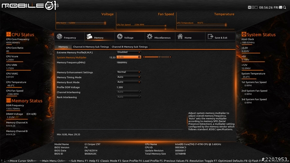Open the Miscellaneous main menu tab
This screenshot has width=290, height=163.
(160, 37)
